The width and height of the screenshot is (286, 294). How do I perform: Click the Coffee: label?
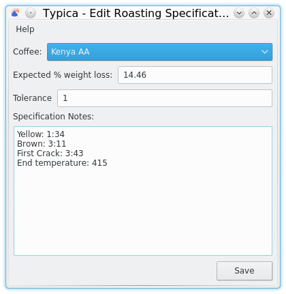(27, 52)
